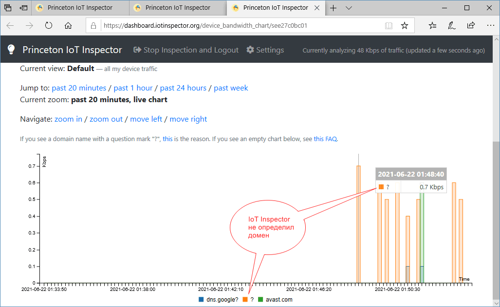Image resolution: width=500 pixels, height=307 pixels.
Task: Close the active Princeton IoT Inspector tab
Action: 317,8
